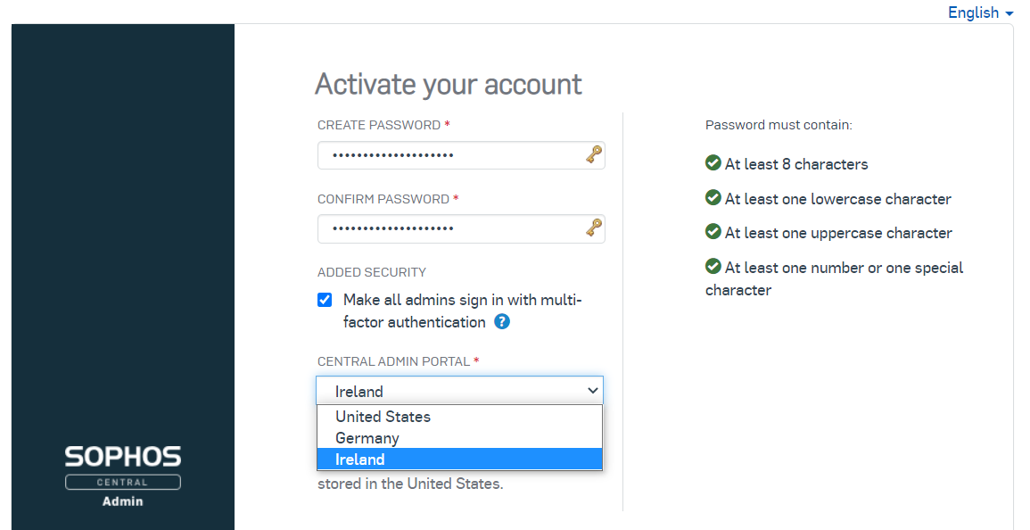This screenshot has width=1030, height=530.
Task: Click the ADDED SECURITY label
Action: pos(372,272)
